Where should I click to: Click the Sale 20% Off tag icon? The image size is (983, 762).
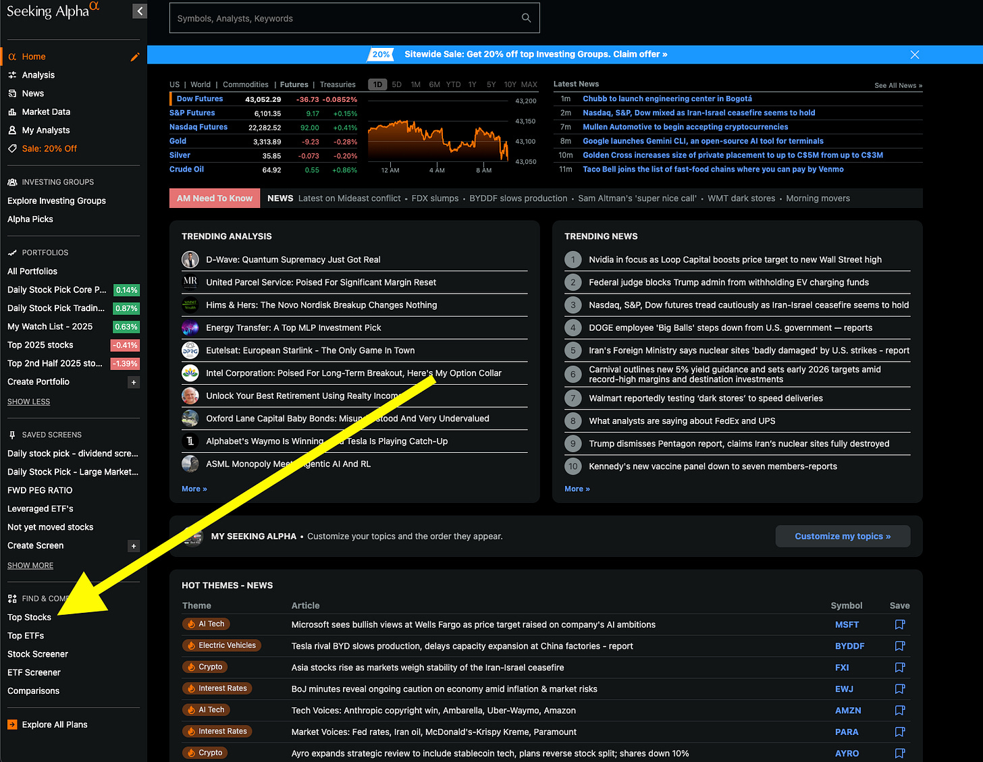coord(12,148)
